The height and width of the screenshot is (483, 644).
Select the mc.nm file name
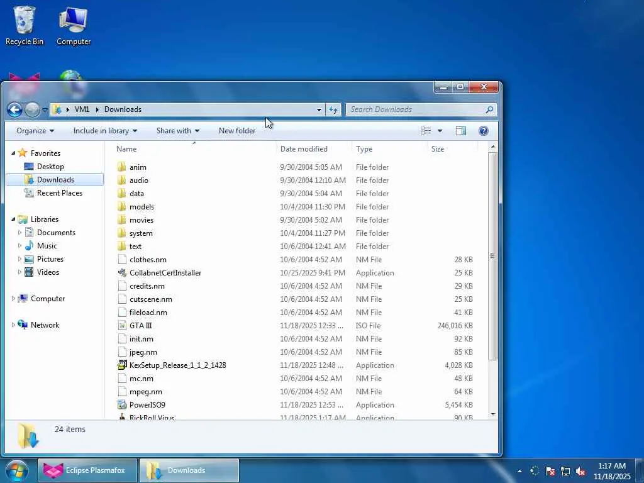(142, 378)
